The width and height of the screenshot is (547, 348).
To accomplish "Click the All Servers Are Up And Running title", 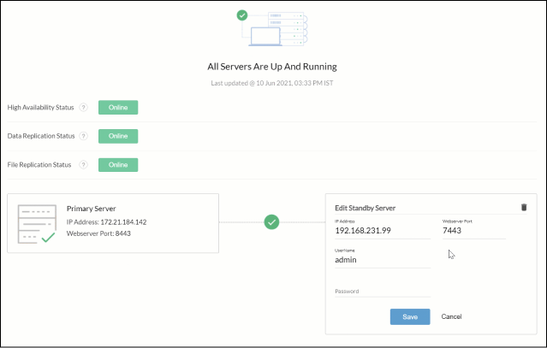I will tap(272, 66).
